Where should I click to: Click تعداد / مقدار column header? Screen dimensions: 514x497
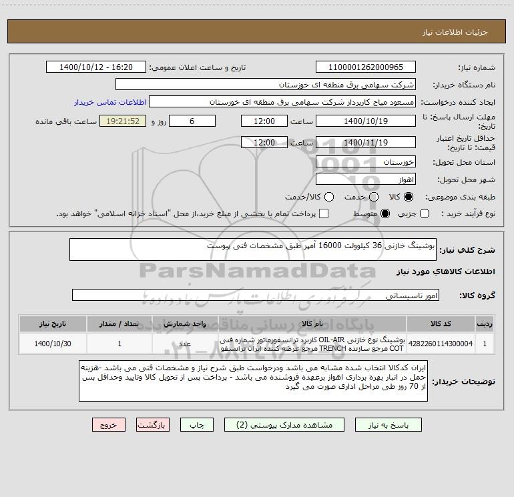click(119, 324)
